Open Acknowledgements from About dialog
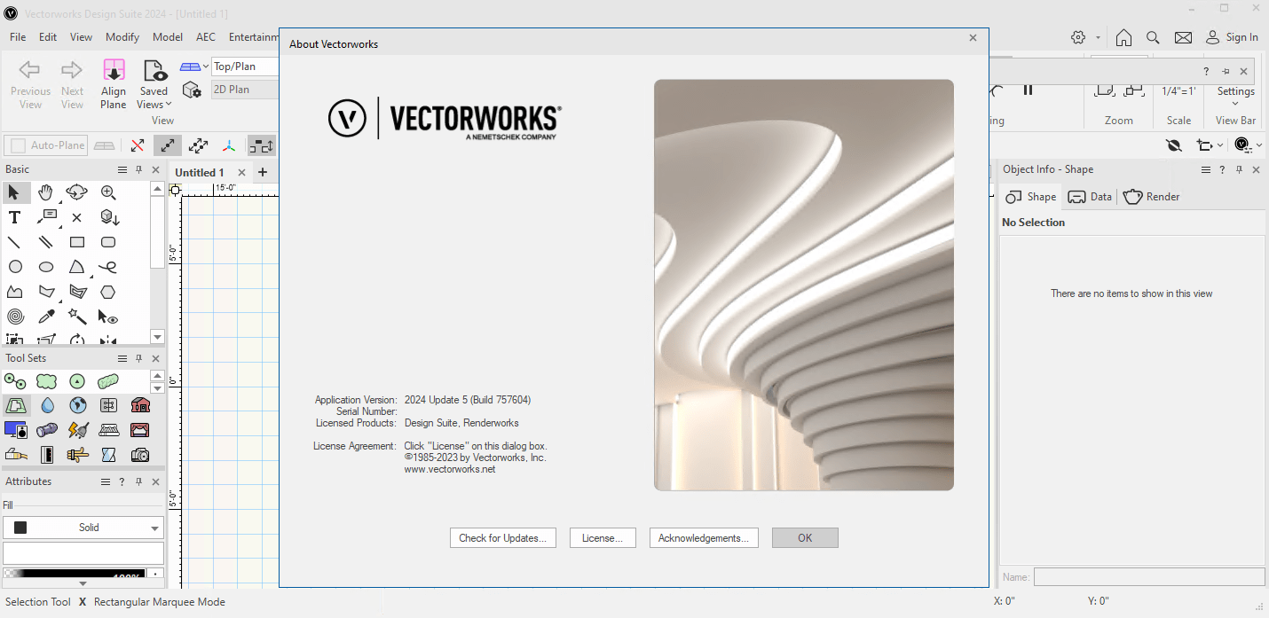 704,537
